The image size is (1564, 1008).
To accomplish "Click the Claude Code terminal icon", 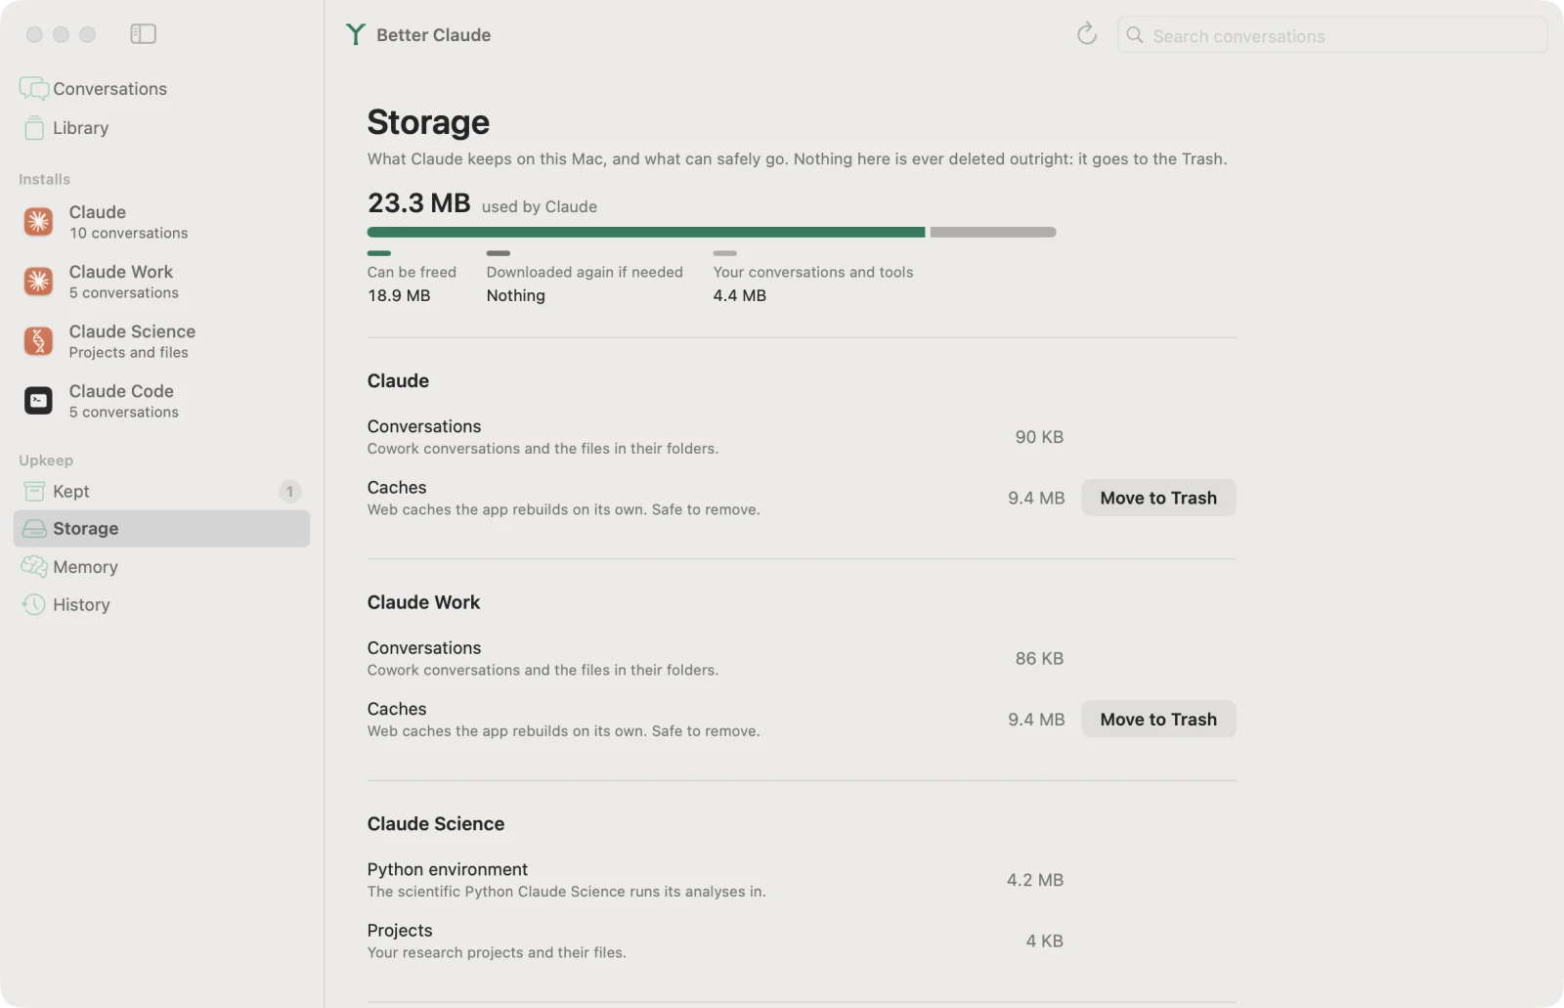I will click(38, 401).
